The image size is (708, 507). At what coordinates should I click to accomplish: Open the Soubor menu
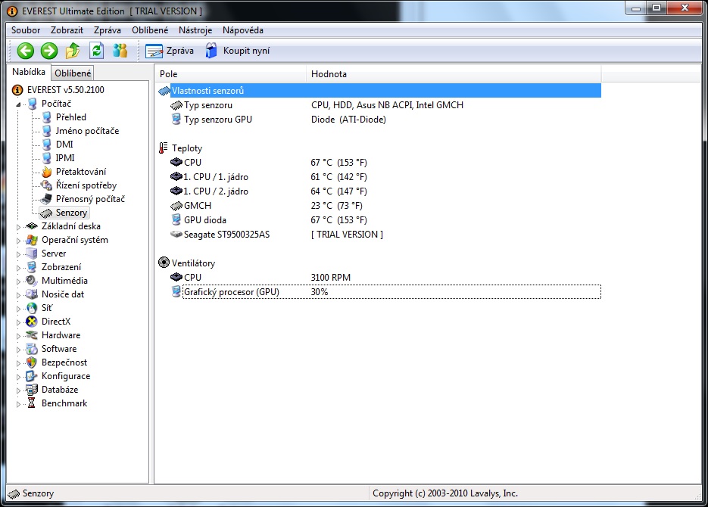26,30
